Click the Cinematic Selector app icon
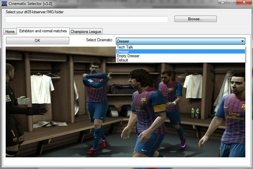The image size is (253, 169). (4, 4)
